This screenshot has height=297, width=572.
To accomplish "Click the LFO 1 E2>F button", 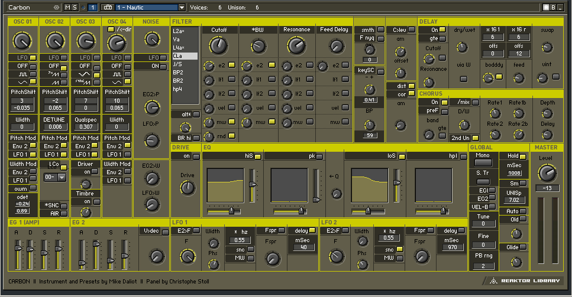I will point(196,230).
